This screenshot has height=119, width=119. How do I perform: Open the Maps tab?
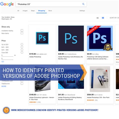pyautogui.click(x=33, y=11)
